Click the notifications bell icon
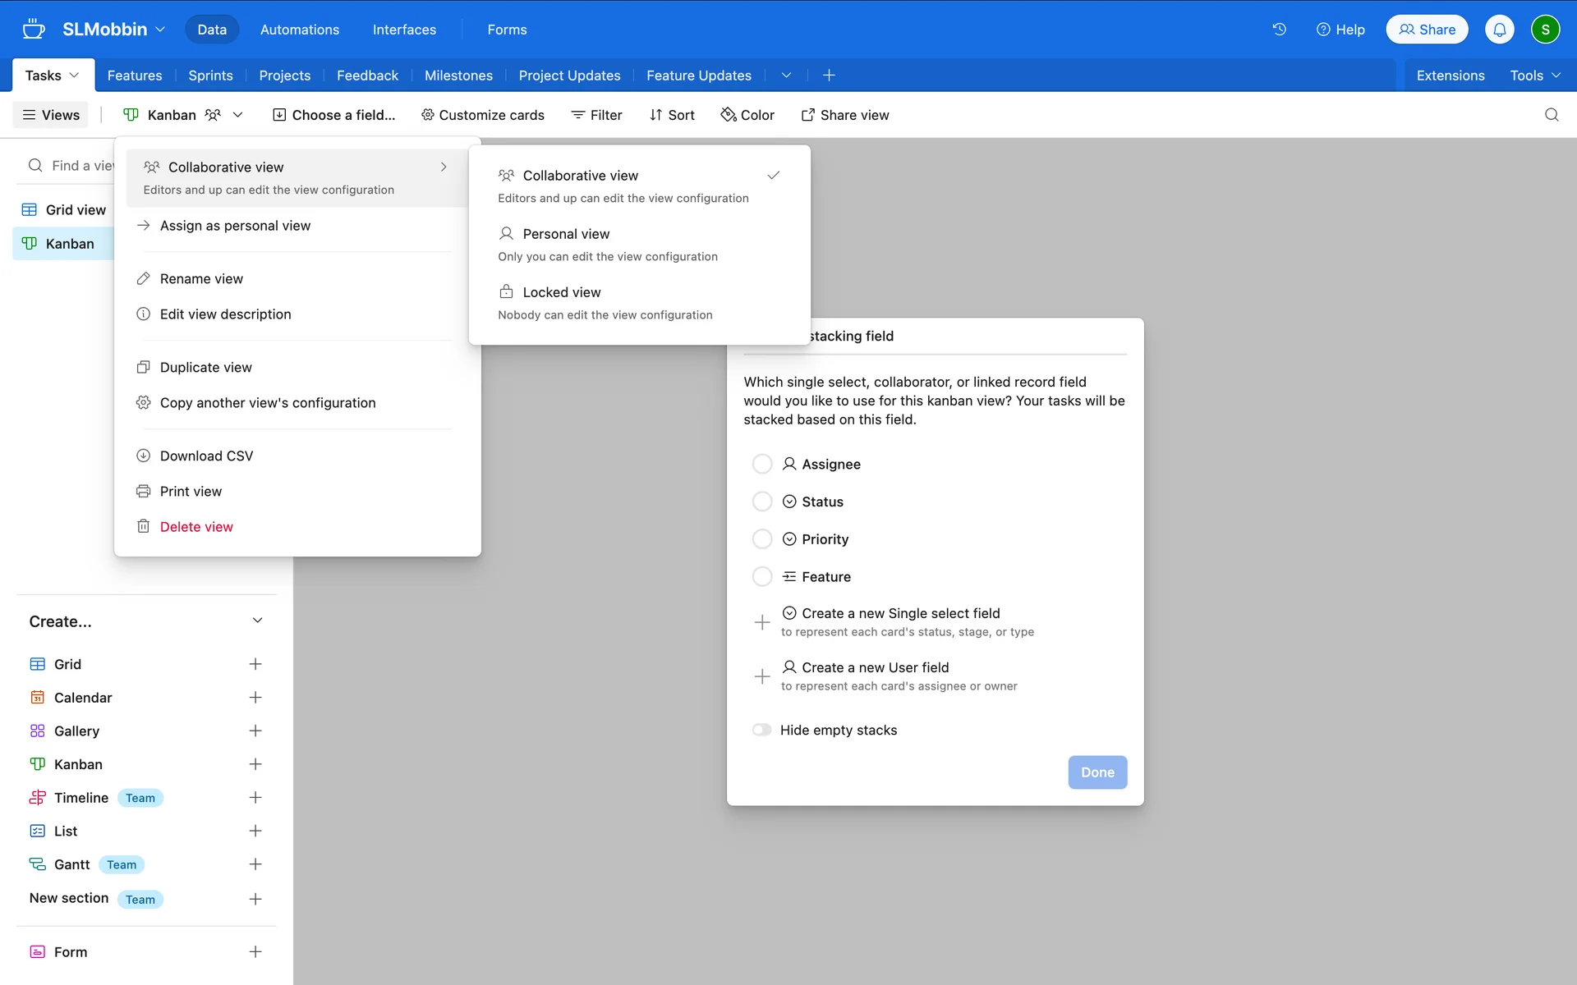Viewport: 1577px width, 985px height. click(x=1499, y=30)
